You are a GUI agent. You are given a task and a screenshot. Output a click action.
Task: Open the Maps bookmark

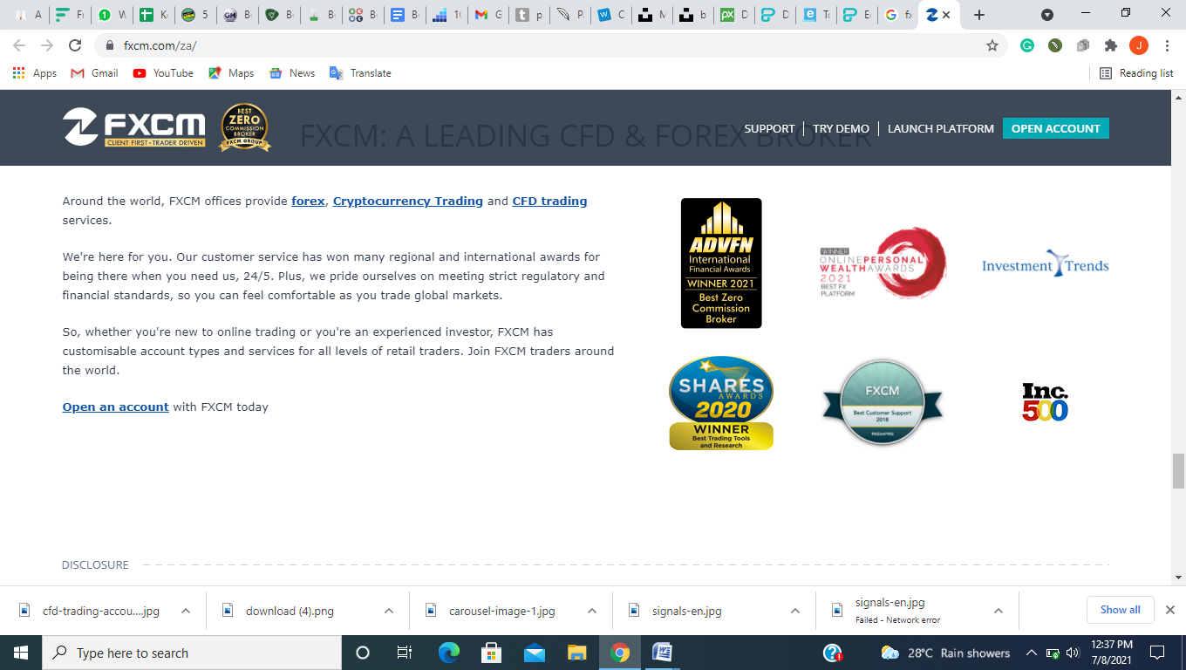click(231, 73)
